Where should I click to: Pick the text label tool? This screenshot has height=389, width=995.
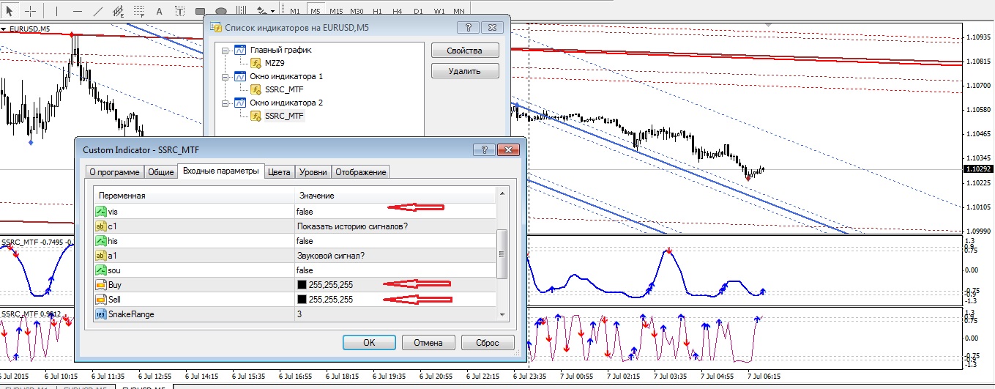coord(180,11)
